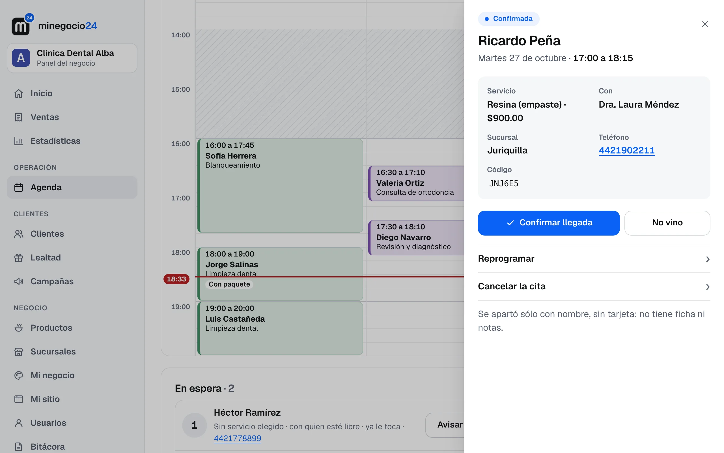Open Héctor Ramírez phone link 4421778899
This screenshot has width=724, height=453.
tap(237, 438)
